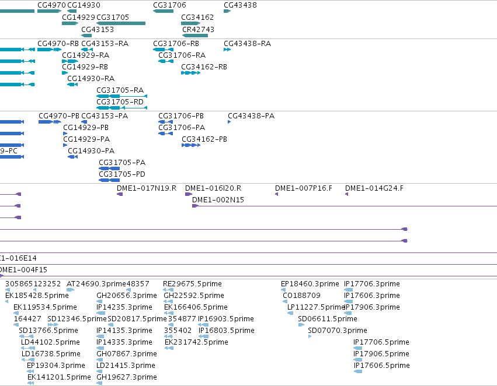This screenshot has width=497, height=386.
Task: Select protein CG14929-PB
Action: click(65, 134)
